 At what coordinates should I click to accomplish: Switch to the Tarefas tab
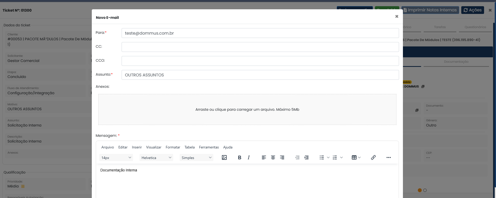click(440, 27)
